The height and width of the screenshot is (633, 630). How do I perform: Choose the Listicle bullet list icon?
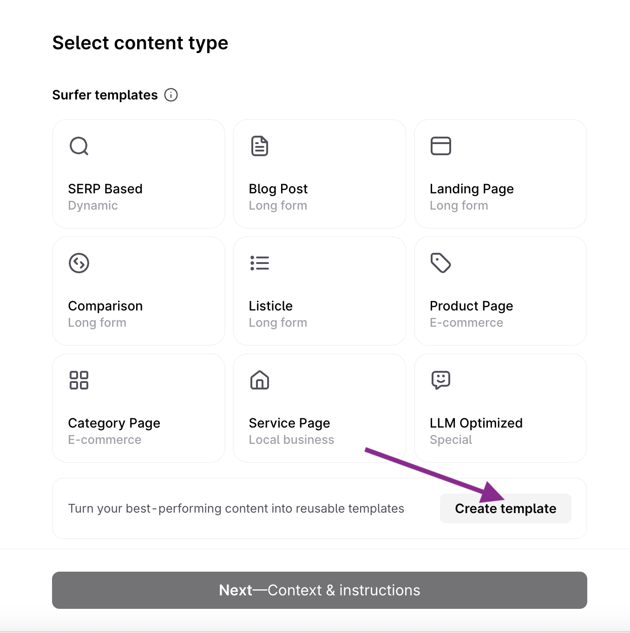(260, 263)
